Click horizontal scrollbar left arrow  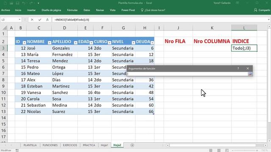tap(168, 145)
